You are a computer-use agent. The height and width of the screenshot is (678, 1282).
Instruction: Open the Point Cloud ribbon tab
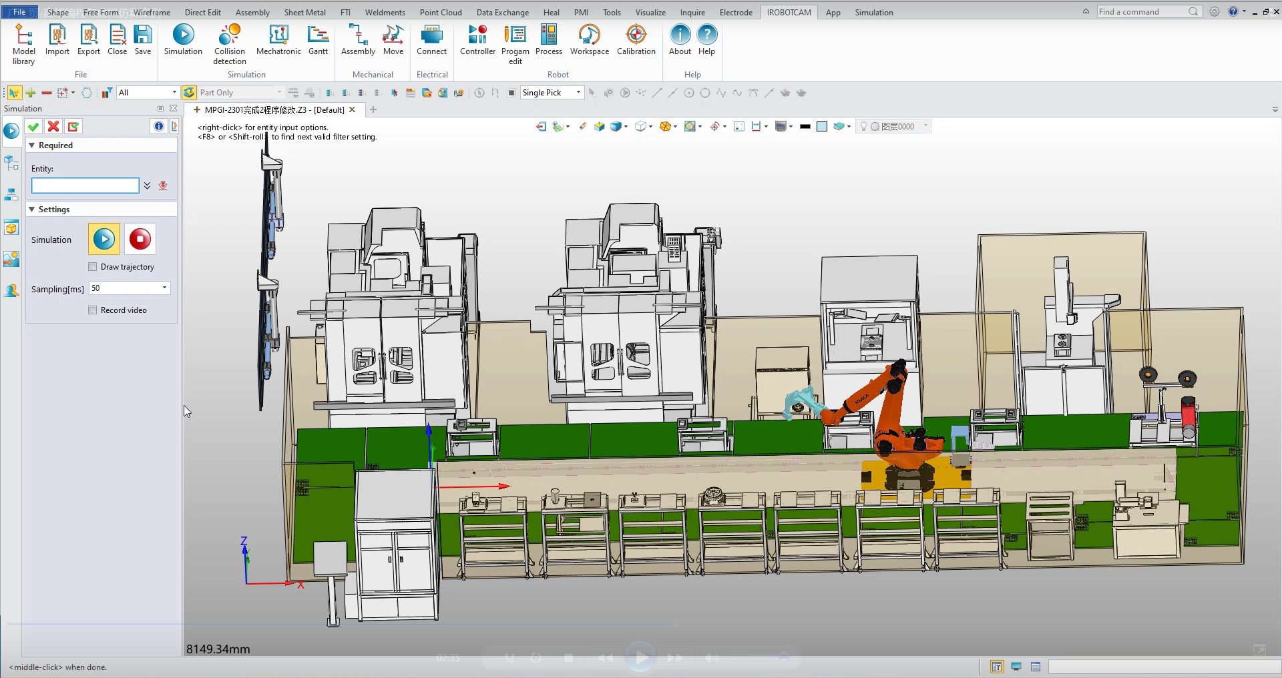click(440, 12)
